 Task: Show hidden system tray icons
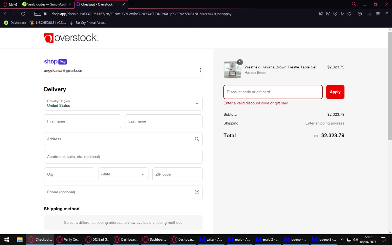coord(342,240)
